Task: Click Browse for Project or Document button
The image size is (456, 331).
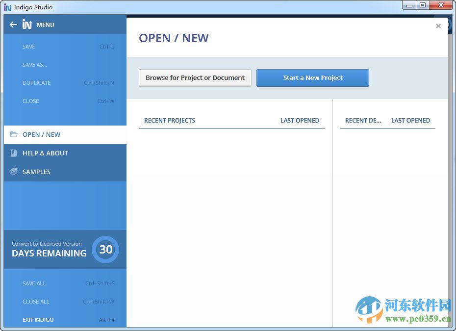Action: [x=195, y=78]
